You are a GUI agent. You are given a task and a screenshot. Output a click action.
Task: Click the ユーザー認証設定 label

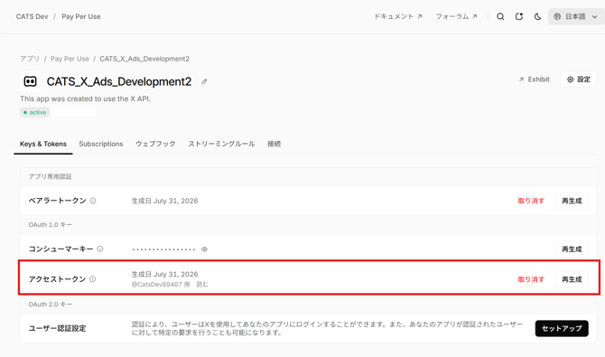tap(57, 328)
